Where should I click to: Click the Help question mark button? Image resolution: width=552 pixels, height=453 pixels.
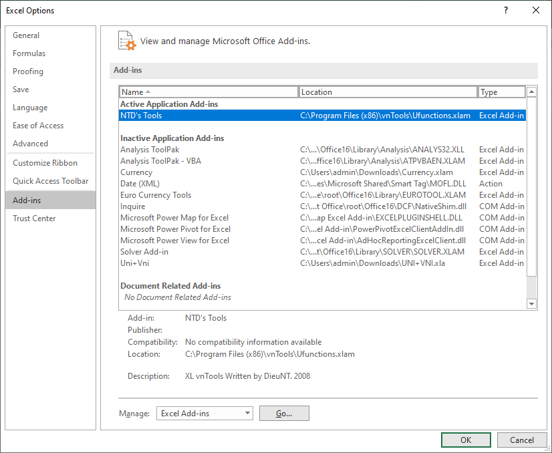(506, 10)
